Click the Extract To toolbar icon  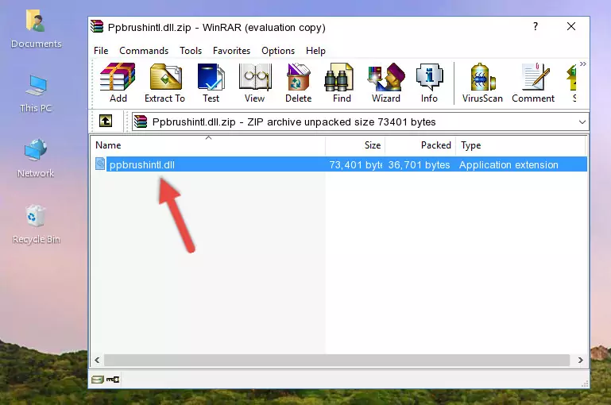(x=164, y=83)
